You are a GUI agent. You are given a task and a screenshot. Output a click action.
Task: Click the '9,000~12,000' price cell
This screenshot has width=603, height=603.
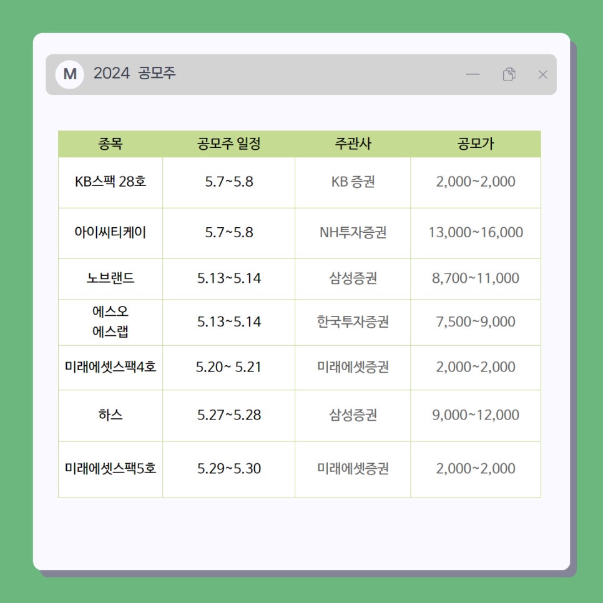click(x=476, y=415)
